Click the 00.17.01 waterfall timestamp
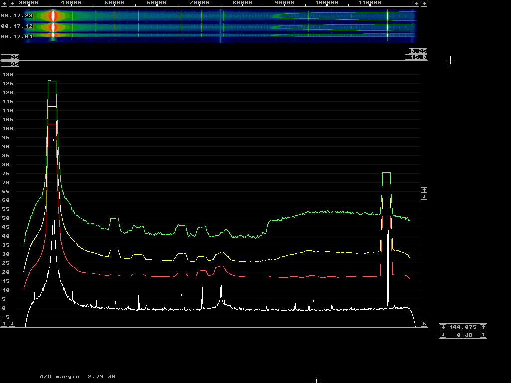The image size is (511, 383). 17,37
